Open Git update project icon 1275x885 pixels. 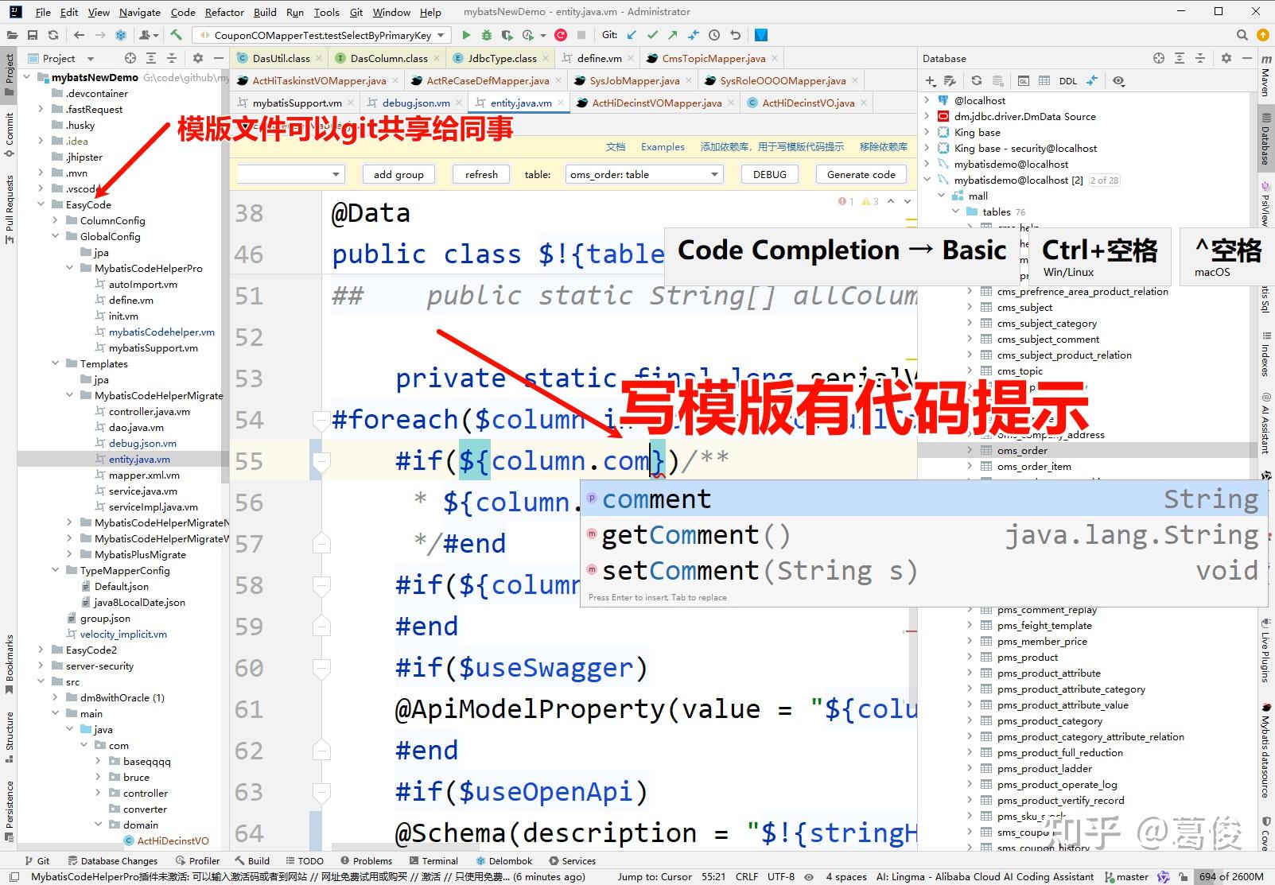(x=631, y=35)
